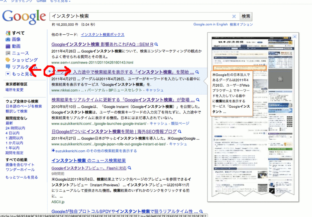
Task: Open Gmail link in top bar
Action: coord(41,1)
